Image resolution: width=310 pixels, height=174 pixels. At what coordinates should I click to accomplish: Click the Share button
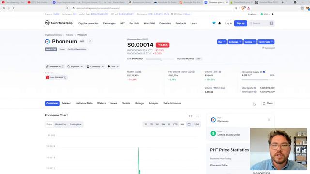click(x=268, y=103)
